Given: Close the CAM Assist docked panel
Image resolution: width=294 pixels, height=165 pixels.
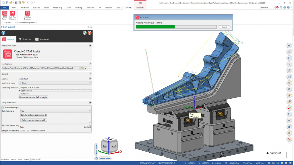Looking at the screenshot, I should click(x=91, y=27).
